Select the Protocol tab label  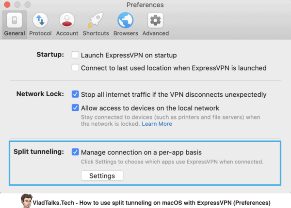[x=40, y=33]
